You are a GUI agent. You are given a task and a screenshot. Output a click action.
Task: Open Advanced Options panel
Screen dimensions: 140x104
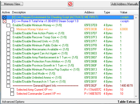click(x=13, y=101)
